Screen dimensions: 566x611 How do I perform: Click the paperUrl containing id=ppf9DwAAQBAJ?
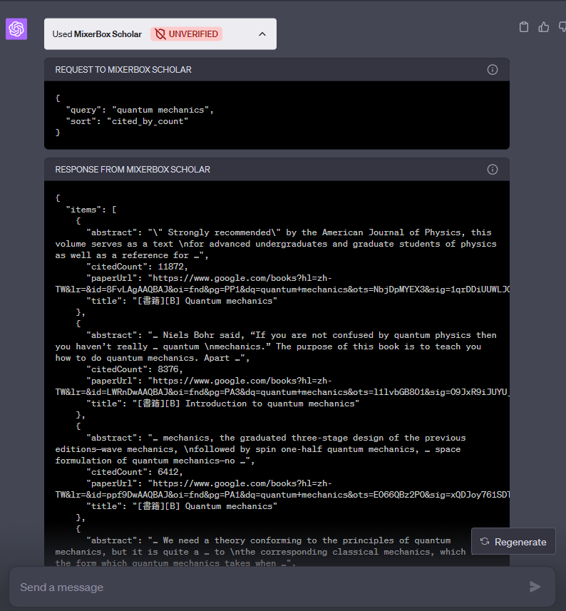tap(282, 489)
